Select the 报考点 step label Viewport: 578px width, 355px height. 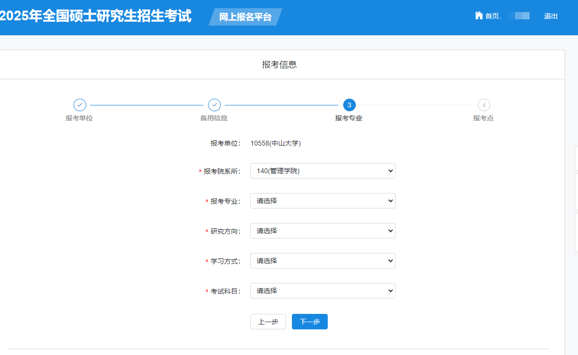483,118
